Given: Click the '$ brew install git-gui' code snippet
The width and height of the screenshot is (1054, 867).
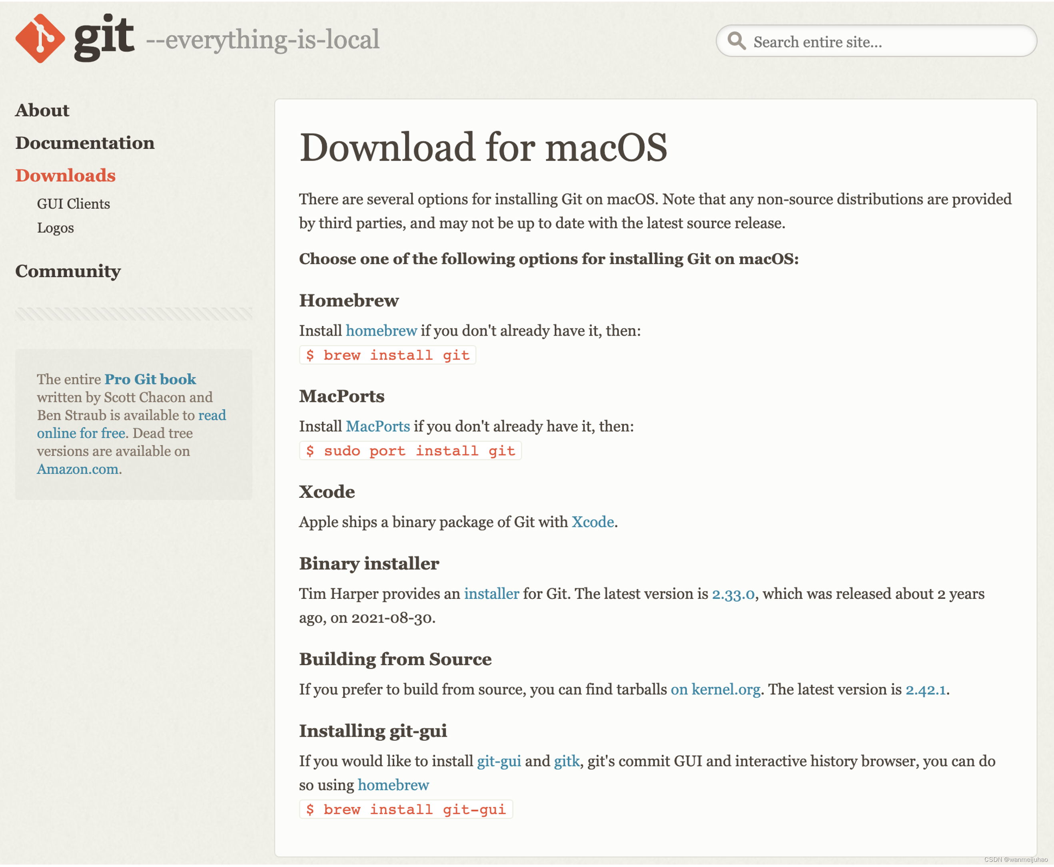Looking at the screenshot, I should pos(406,809).
